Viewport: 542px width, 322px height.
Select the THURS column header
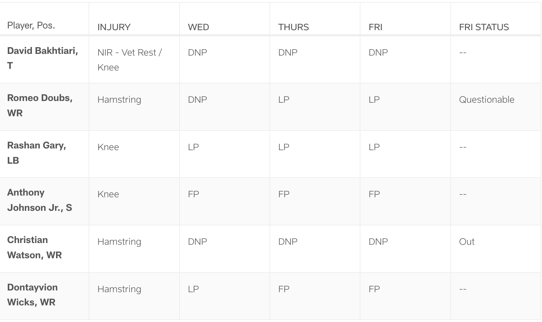tap(294, 27)
